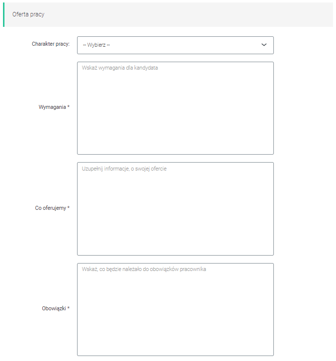
Task: Click placeholder 'Uzupełnij informacje, o swojej ofercie'
Action: pos(124,169)
